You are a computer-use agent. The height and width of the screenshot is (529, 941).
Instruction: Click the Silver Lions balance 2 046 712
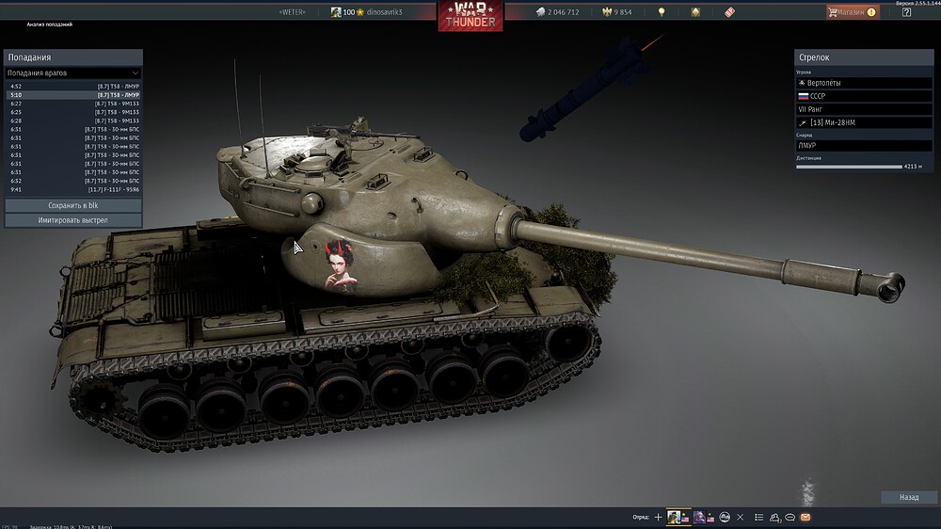click(557, 12)
